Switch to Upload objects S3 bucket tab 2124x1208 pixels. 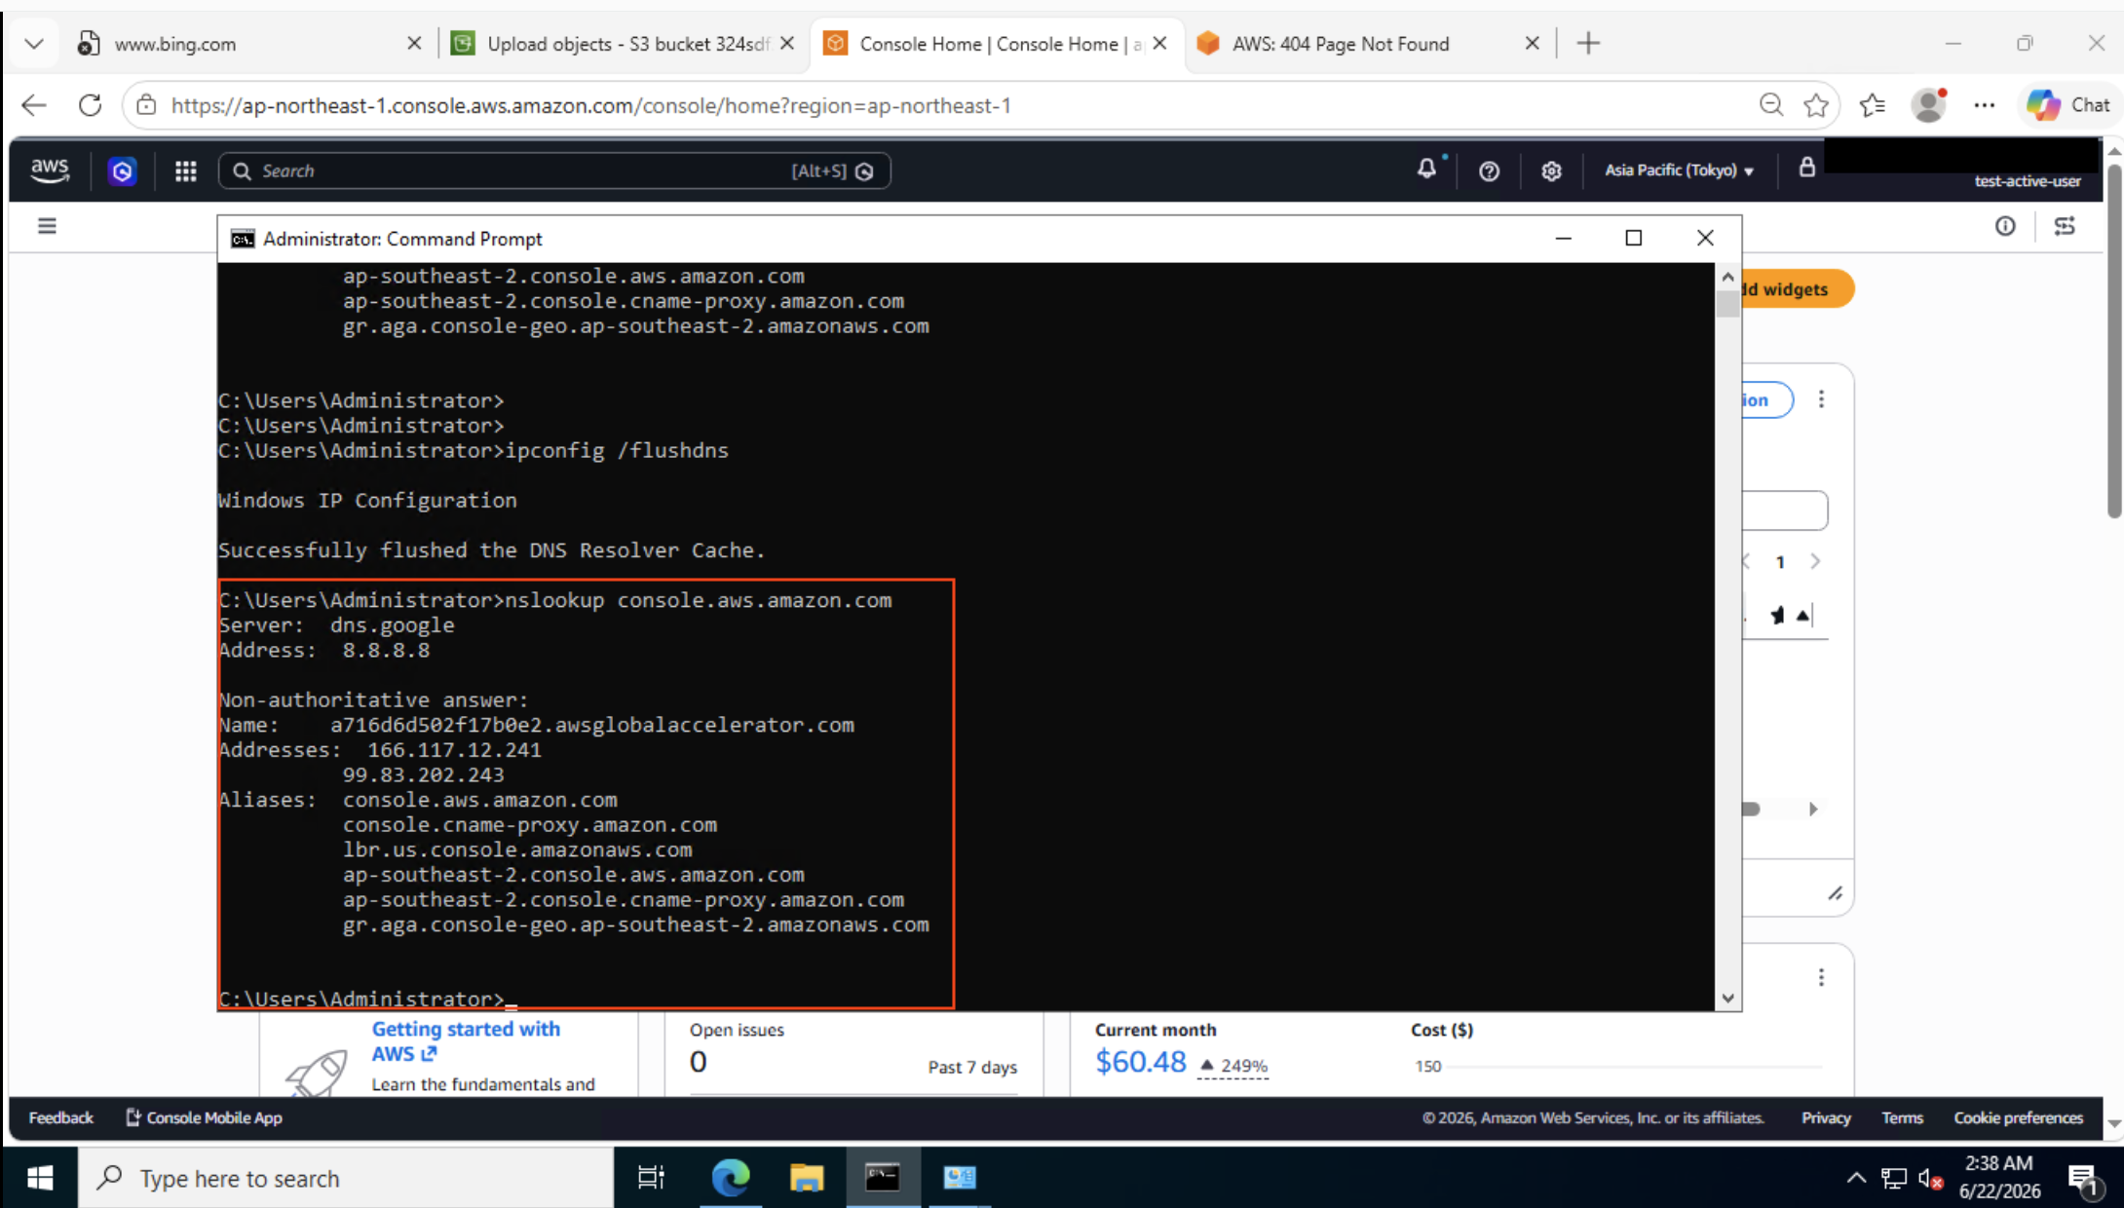(x=624, y=44)
